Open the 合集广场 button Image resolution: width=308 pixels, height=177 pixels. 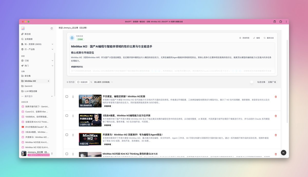tap(272, 82)
